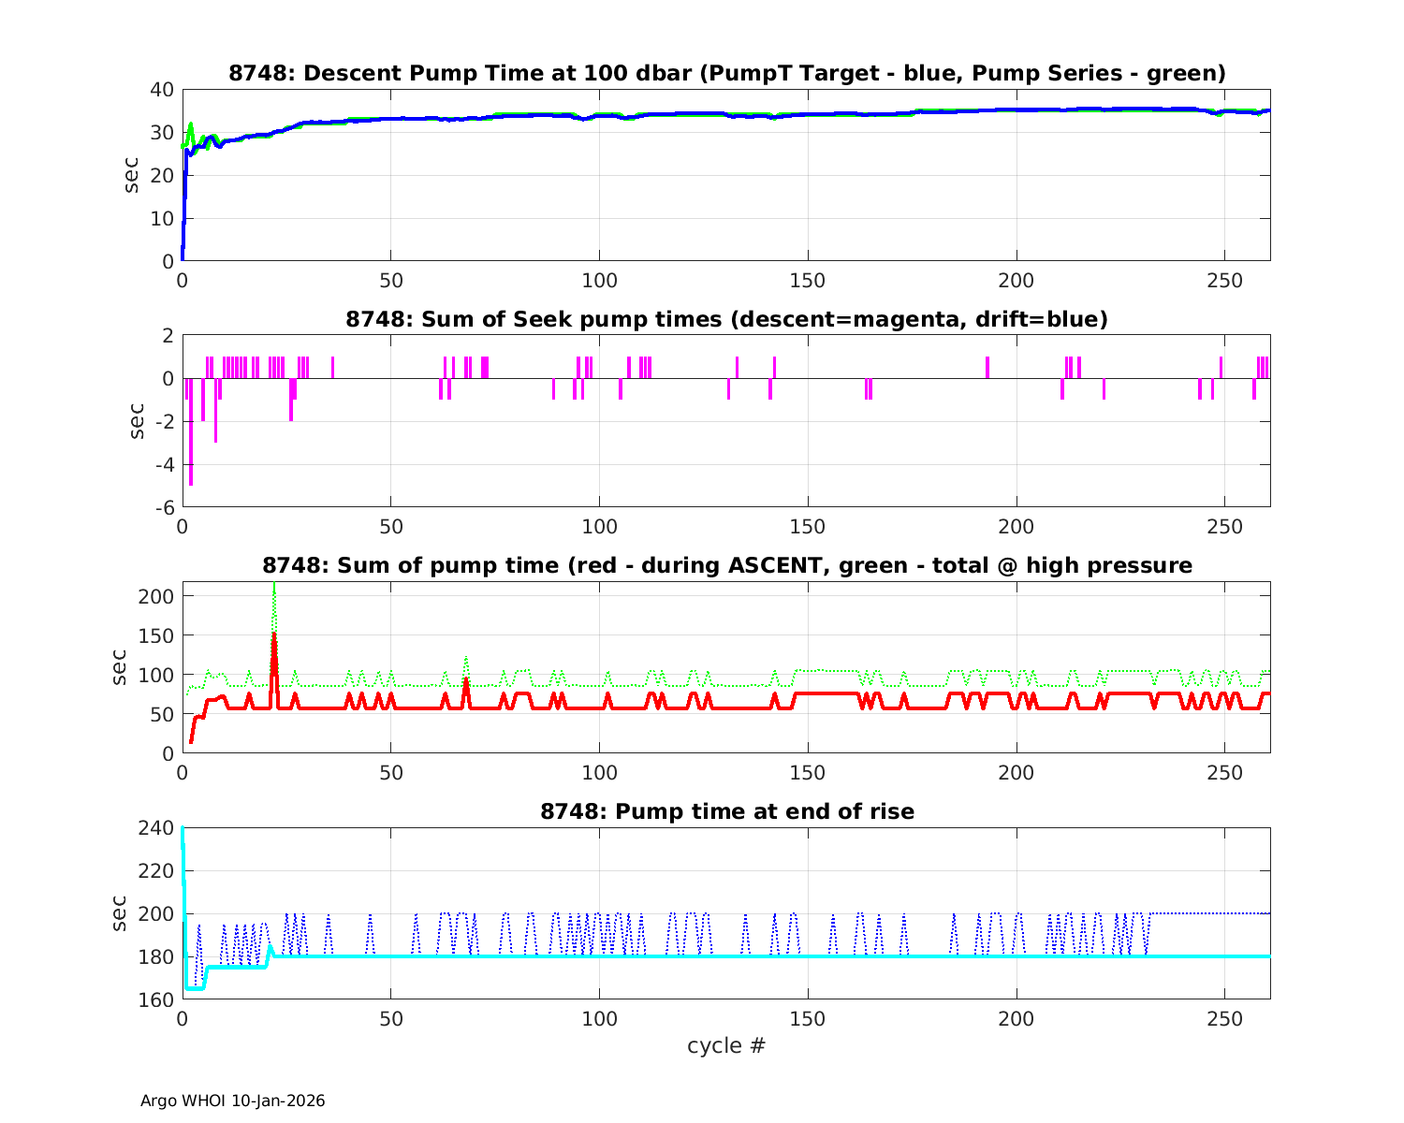The height and width of the screenshot is (1123, 1404).
Task: Click the longest magenta bar reaching -5 sec
Action: click(x=191, y=449)
